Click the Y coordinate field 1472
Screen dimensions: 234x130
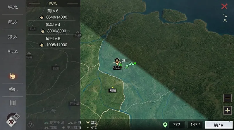[x=195, y=125]
